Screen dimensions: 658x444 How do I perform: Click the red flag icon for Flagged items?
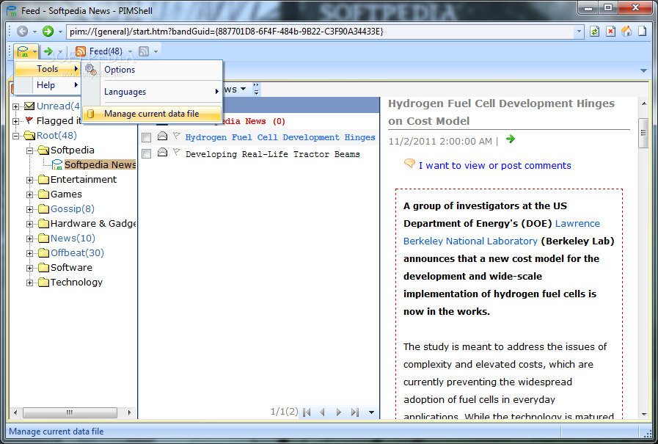[29, 120]
